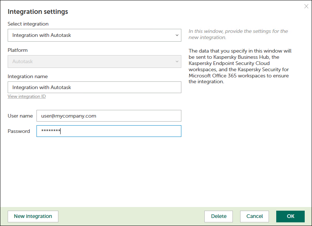Click the View integration ID link
This screenshot has height=226, width=312.
point(27,96)
